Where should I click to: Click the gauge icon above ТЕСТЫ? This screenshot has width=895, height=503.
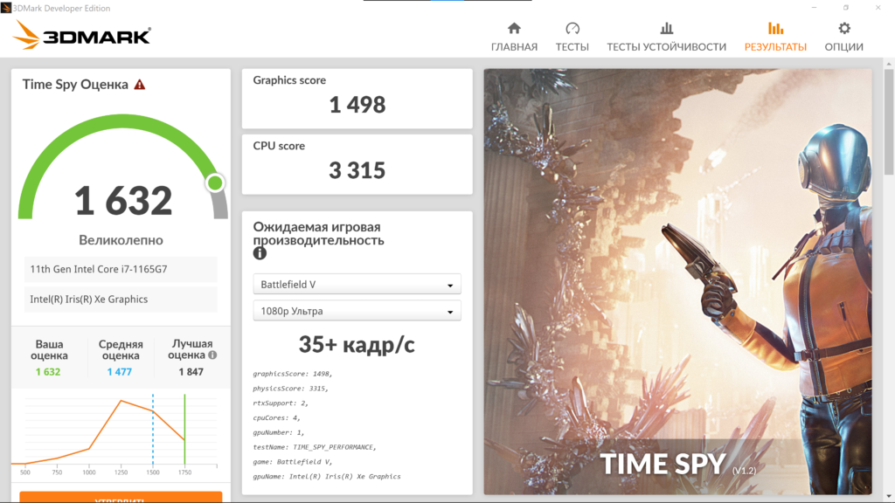572,28
